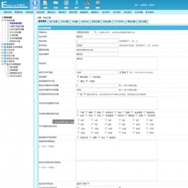
Task: Click the System Settings (系统设置) folder icon
Action: tap(5, 20)
